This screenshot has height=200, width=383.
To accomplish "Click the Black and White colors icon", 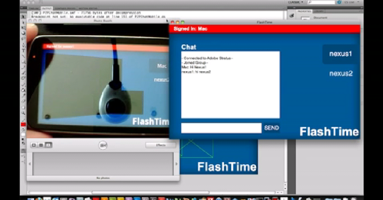I will [22, 139].
